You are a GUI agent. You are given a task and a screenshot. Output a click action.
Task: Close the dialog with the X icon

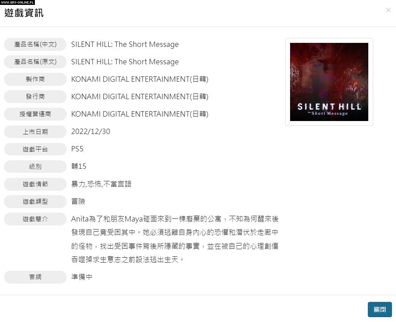point(388,10)
